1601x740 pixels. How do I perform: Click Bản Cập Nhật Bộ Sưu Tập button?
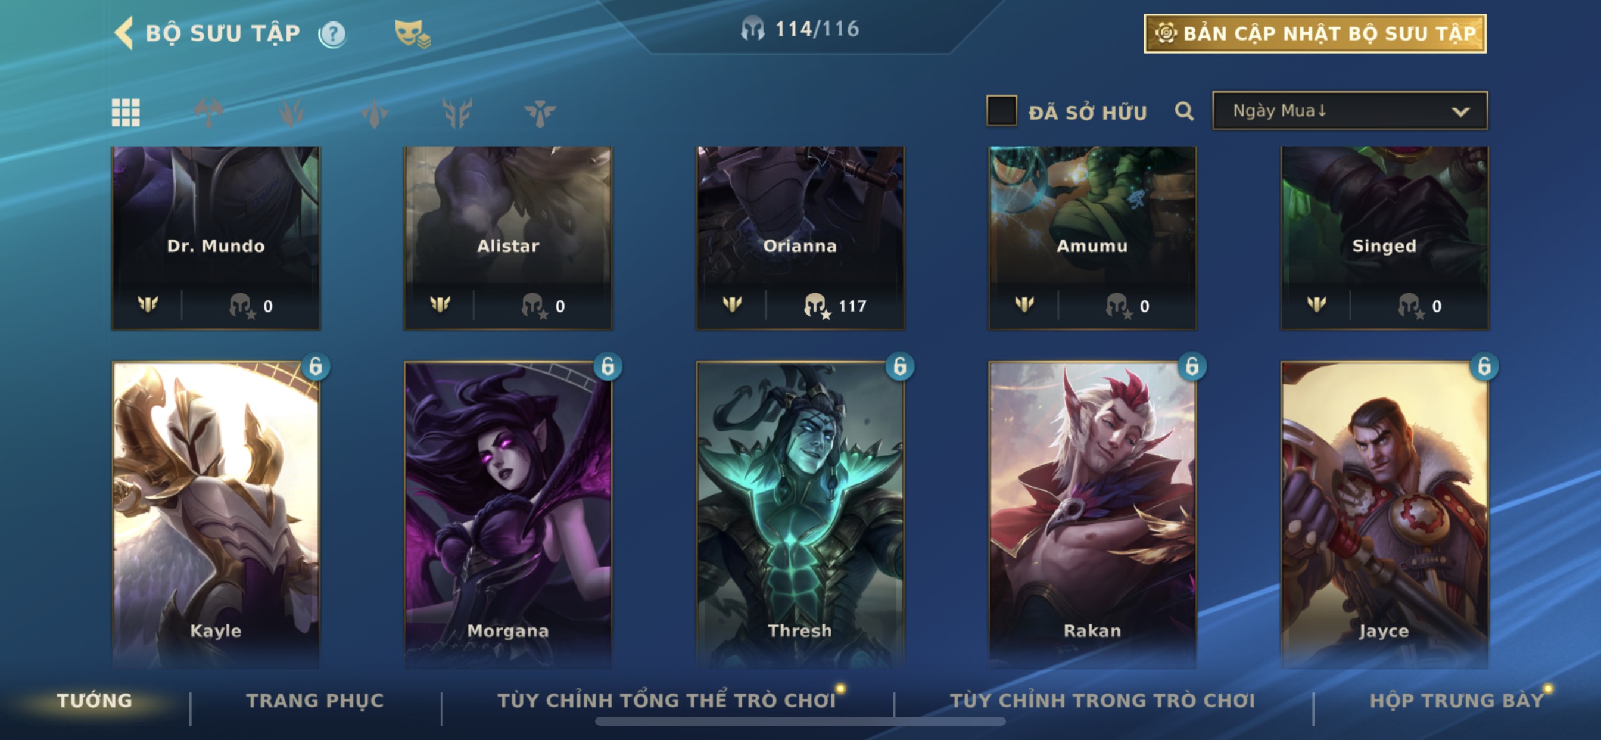1315,33
